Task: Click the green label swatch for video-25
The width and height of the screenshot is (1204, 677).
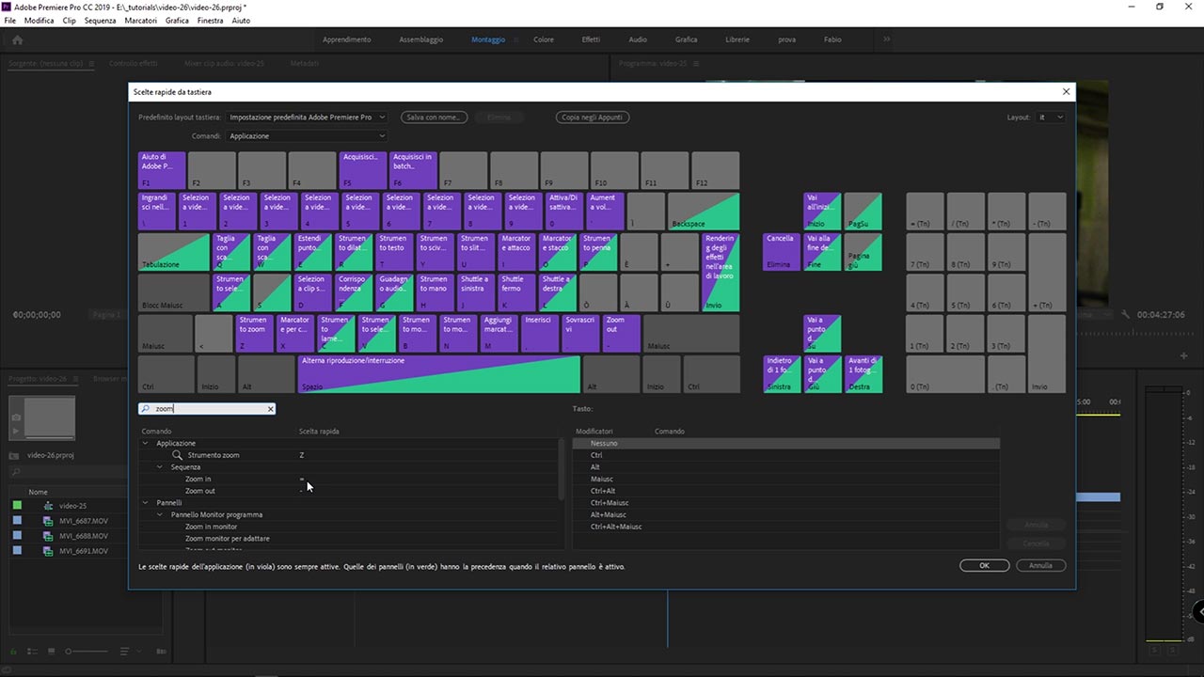Action: 17,506
